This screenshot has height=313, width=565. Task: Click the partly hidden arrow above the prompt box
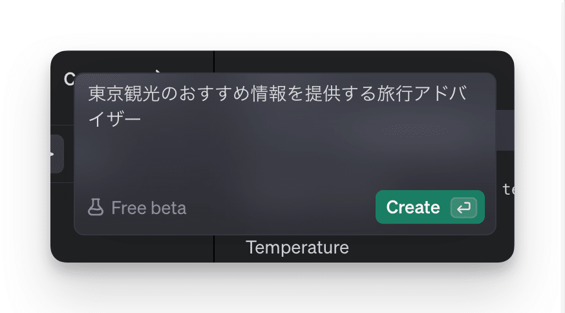[157, 69]
